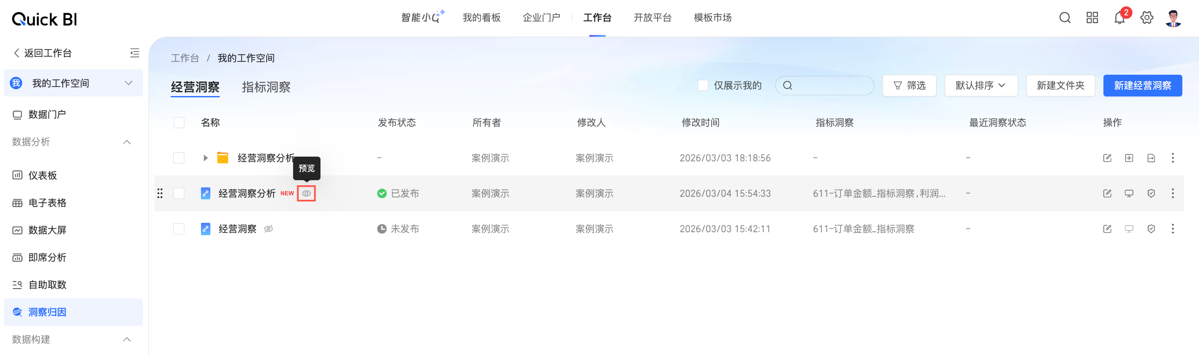The image size is (1199, 356).
Task: Expand the 经营洞察分析 folder triangle
Action: pyautogui.click(x=205, y=158)
